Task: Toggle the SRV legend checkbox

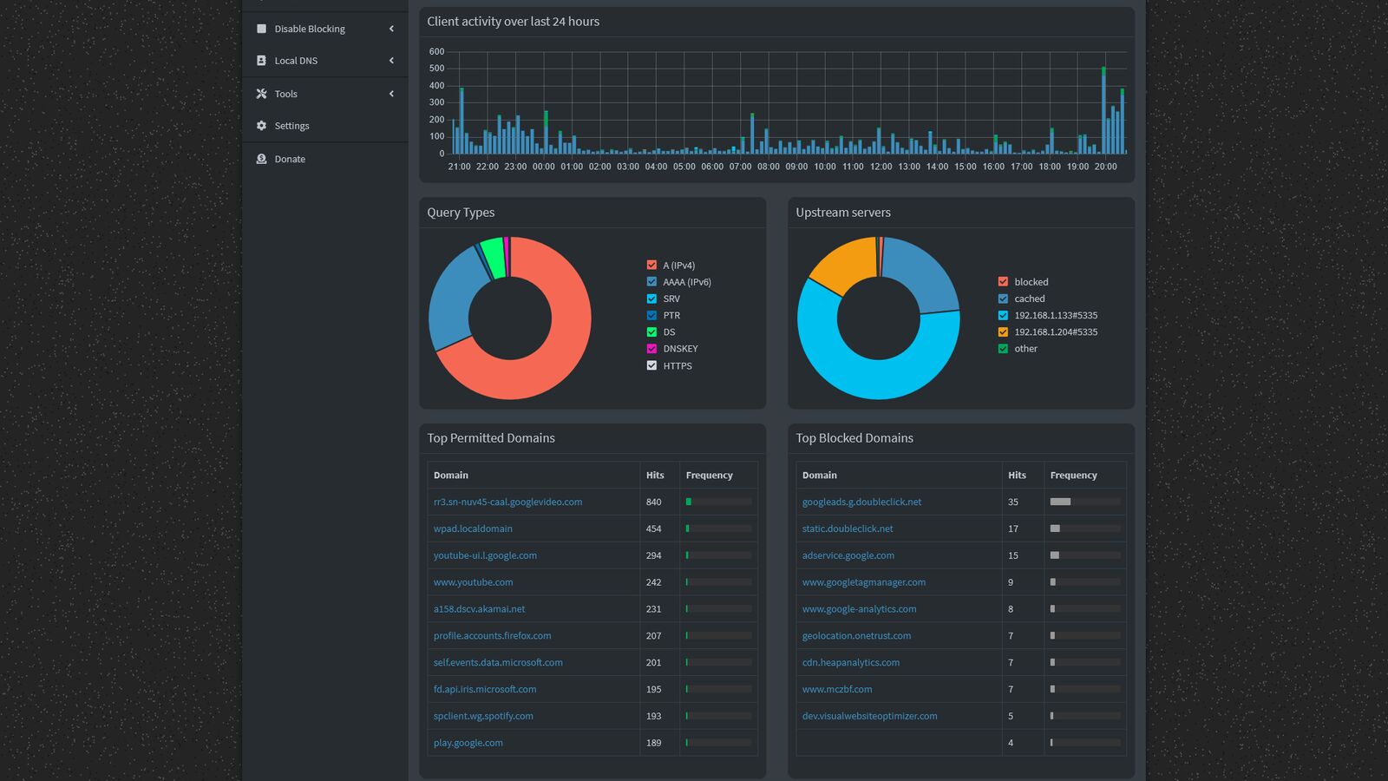Action: click(x=651, y=299)
